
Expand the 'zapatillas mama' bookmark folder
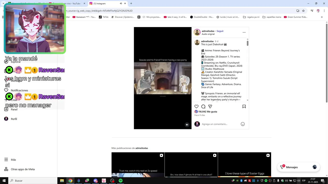coord(272,17)
